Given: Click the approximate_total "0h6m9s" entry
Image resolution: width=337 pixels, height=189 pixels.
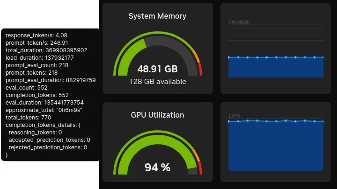Looking at the screenshot, I should click(44, 110).
